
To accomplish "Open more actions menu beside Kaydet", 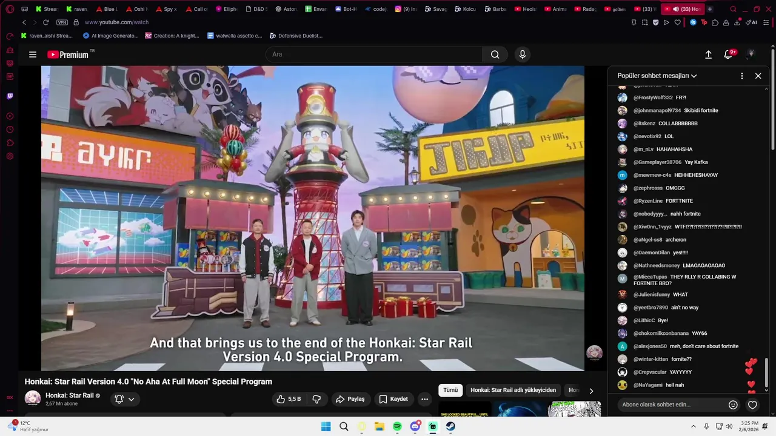I will 424,399.
